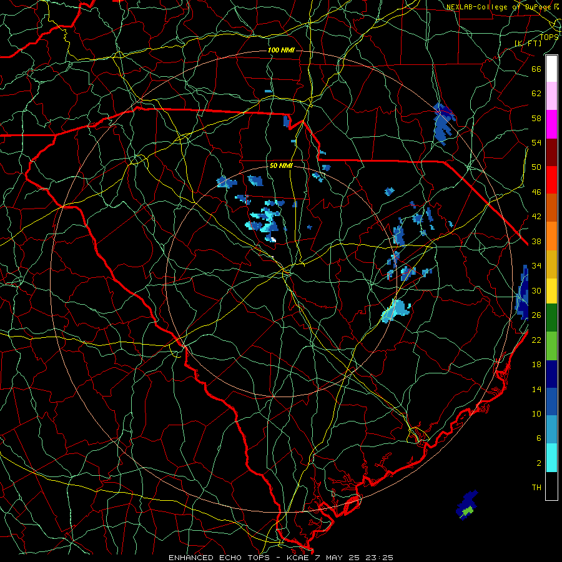The width and height of the screenshot is (562, 562).
Task: Click the [K FT] units label
Action: pos(528,44)
